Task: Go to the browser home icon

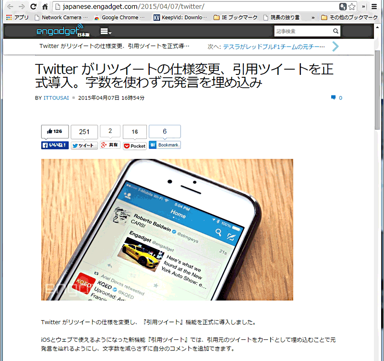Action: (45, 7)
